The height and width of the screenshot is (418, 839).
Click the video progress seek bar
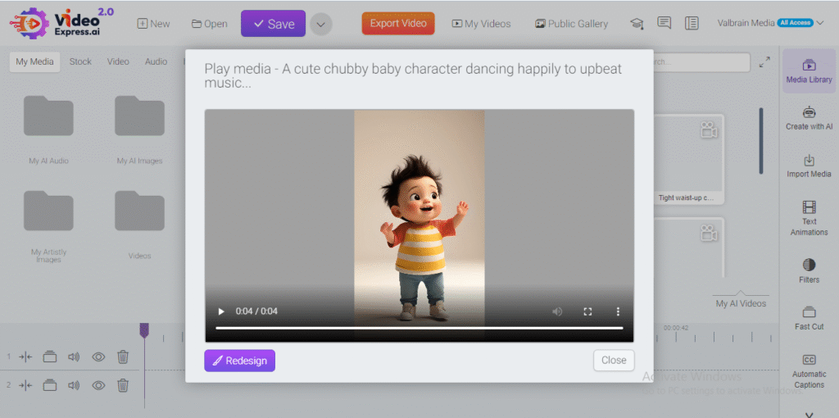tap(419, 328)
